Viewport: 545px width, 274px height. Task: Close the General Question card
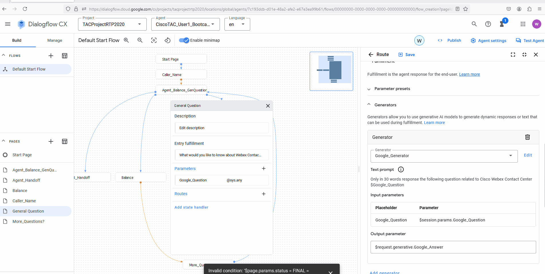[x=268, y=106]
